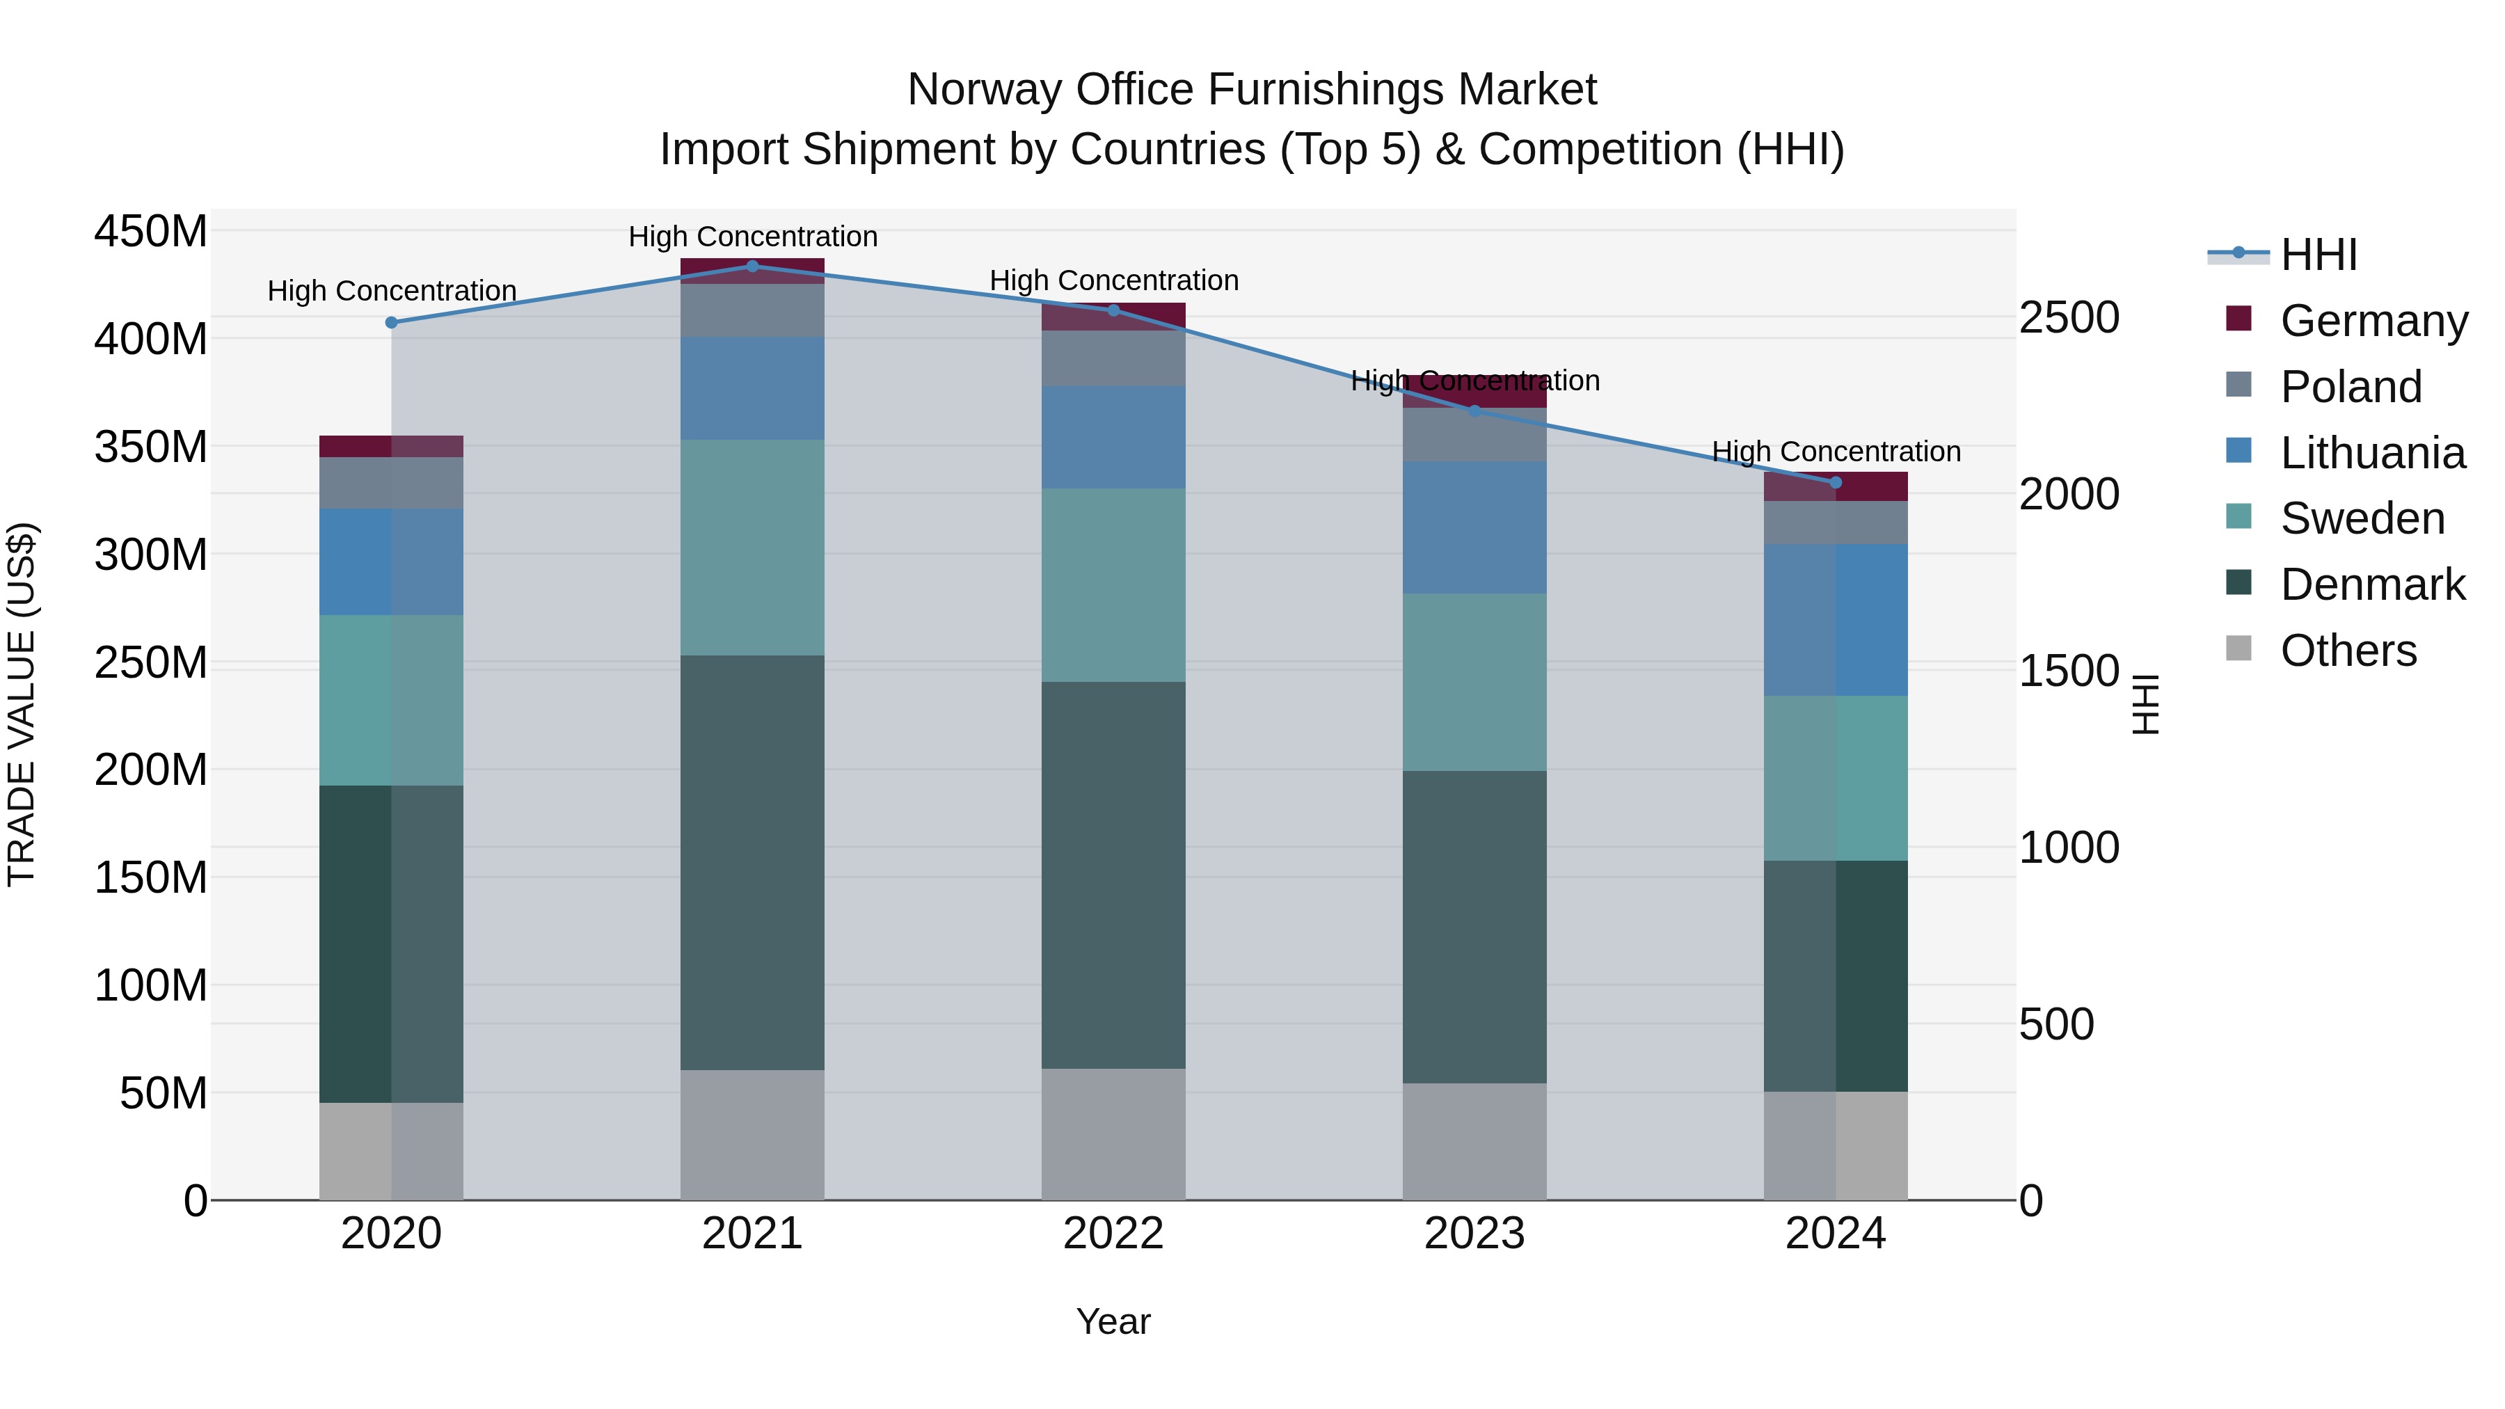Viewport: 2505px width, 1409px height.
Task: Click the 2022 Lithuania bar segment
Action: [x=1115, y=438]
